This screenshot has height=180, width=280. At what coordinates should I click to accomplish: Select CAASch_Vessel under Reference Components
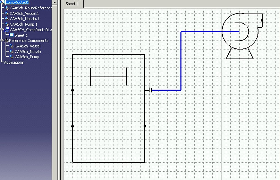click(27, 46)
